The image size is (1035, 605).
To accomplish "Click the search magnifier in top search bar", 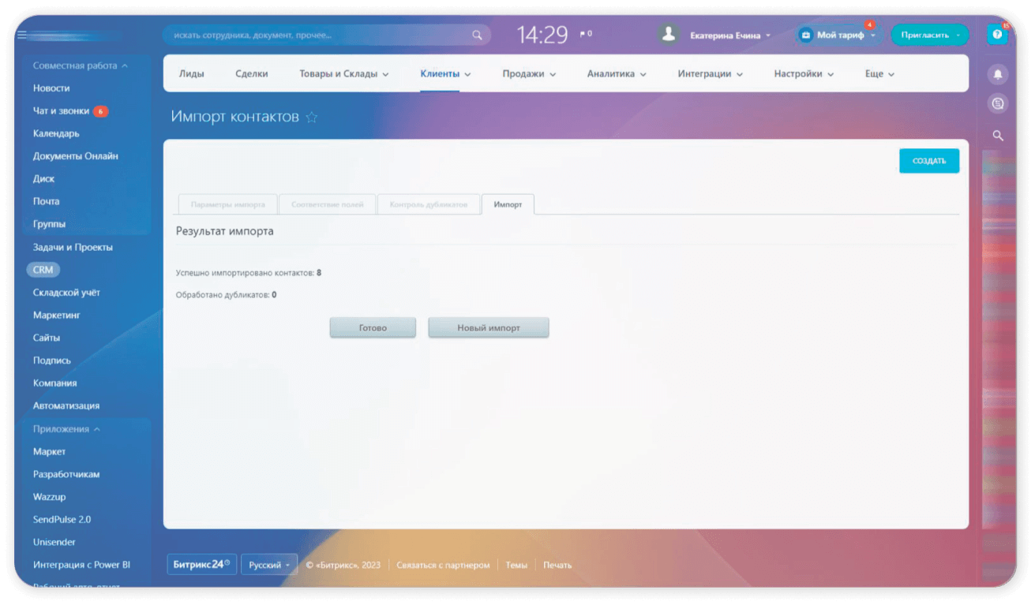I will [477, 35].
